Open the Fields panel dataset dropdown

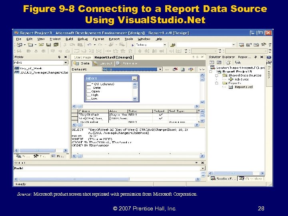point(66,63)
